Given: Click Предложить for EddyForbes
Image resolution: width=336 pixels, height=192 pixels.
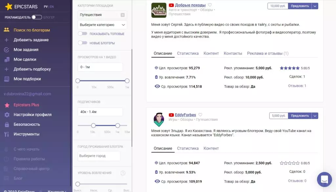Looking at the screenshot, I should (x=300, y=116).
